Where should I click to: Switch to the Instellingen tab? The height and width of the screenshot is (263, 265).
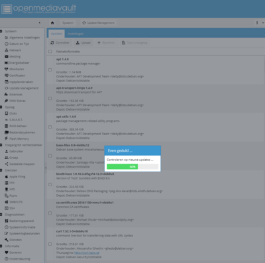76,34
